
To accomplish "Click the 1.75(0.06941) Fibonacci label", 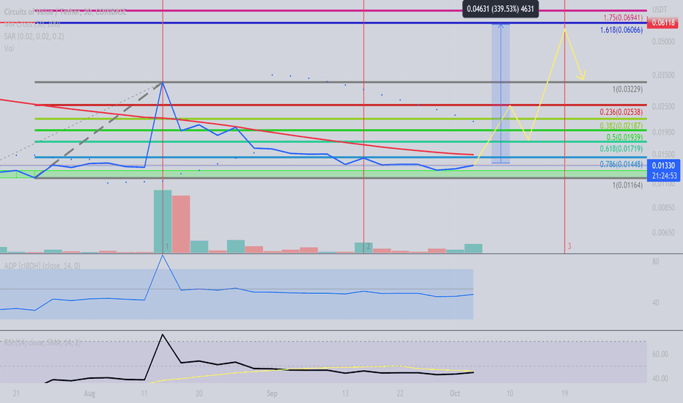I will 623,18.
